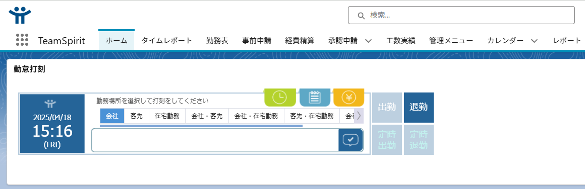Open the カレンダー tab
The image size is (585, 189).
coord(505,41)
